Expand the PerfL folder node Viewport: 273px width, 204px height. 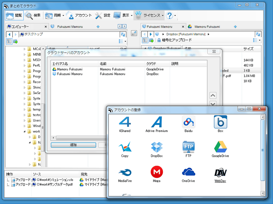tap(25, 66)
